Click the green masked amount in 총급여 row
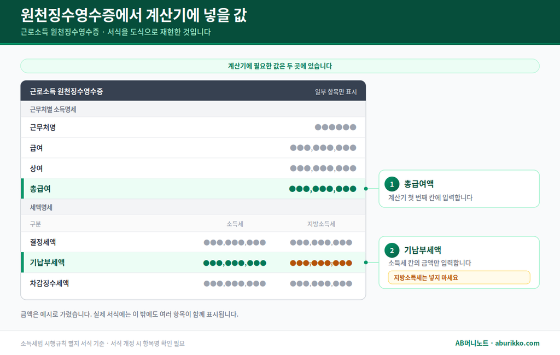560x355 pixels. coord(323,189)
